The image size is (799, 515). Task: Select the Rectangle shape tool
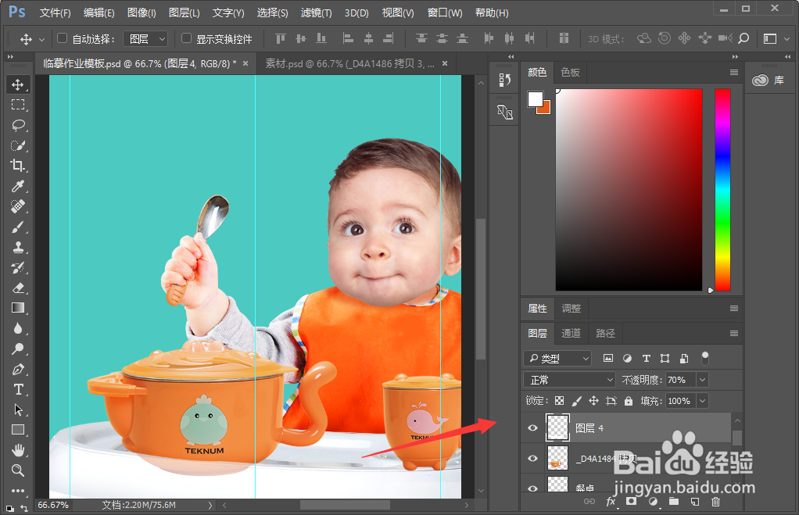[18, 430]
